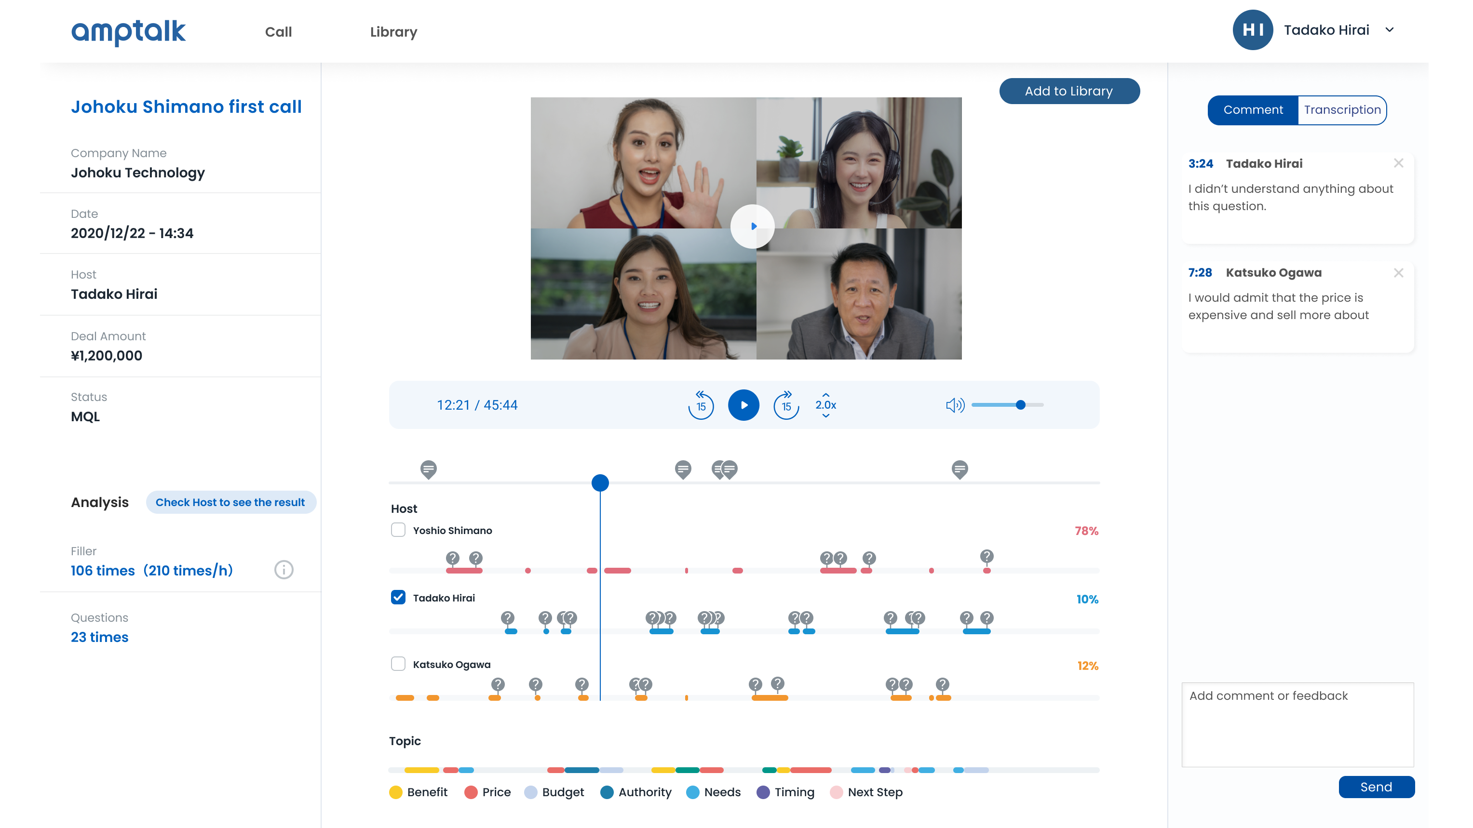Mute audio via the speaker icon
This screenshot has height=828, width=1473.
[x=954, y=405]
